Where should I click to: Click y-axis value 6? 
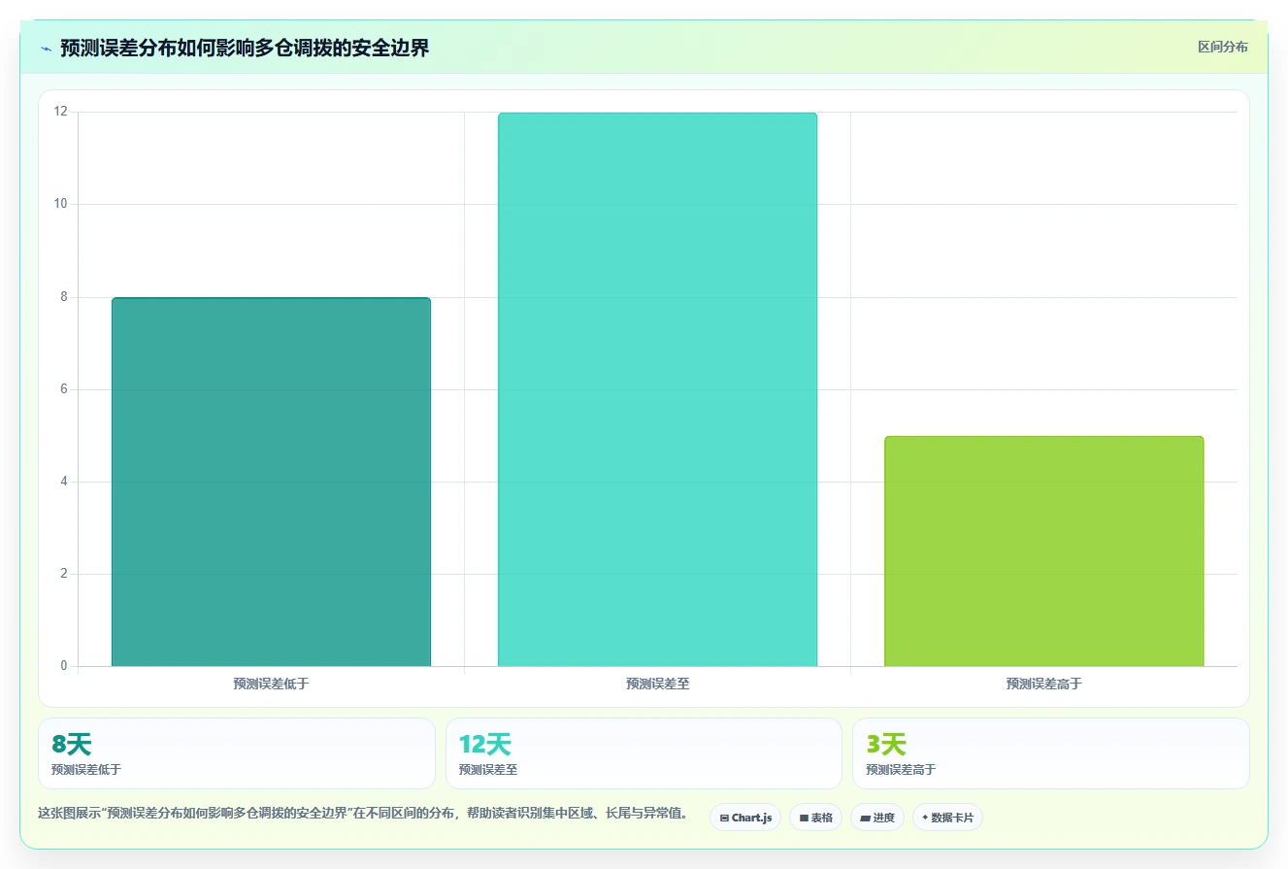pos(64,389)
